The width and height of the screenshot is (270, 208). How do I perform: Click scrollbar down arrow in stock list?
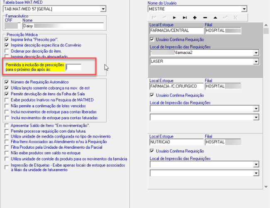[266, 187]
